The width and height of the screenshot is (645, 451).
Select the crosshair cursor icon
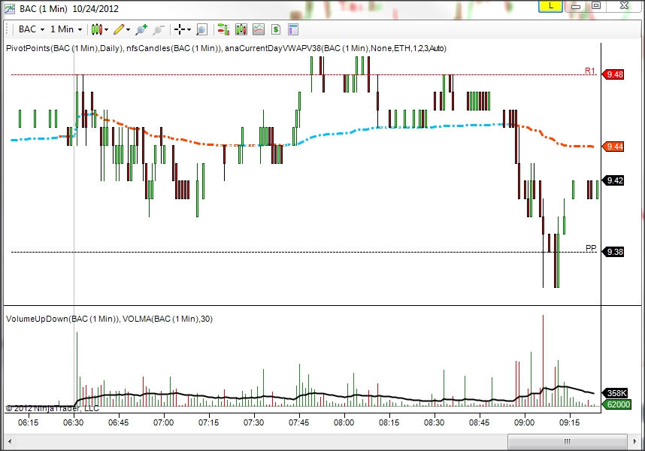click(x=180, y=29)
